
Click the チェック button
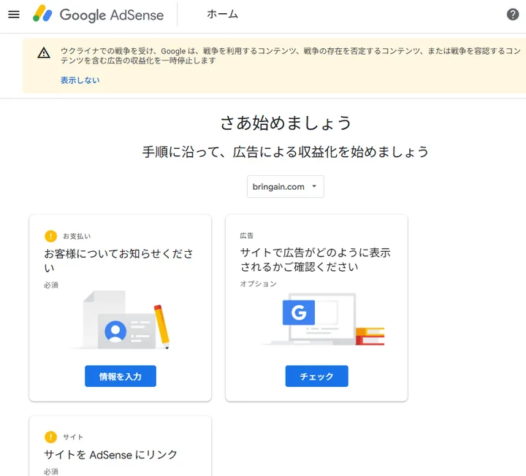pos(316,376)
